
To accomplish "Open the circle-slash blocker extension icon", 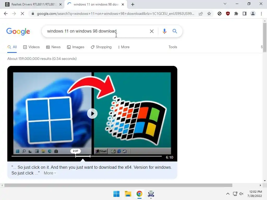I will click(x=220, y=14).
